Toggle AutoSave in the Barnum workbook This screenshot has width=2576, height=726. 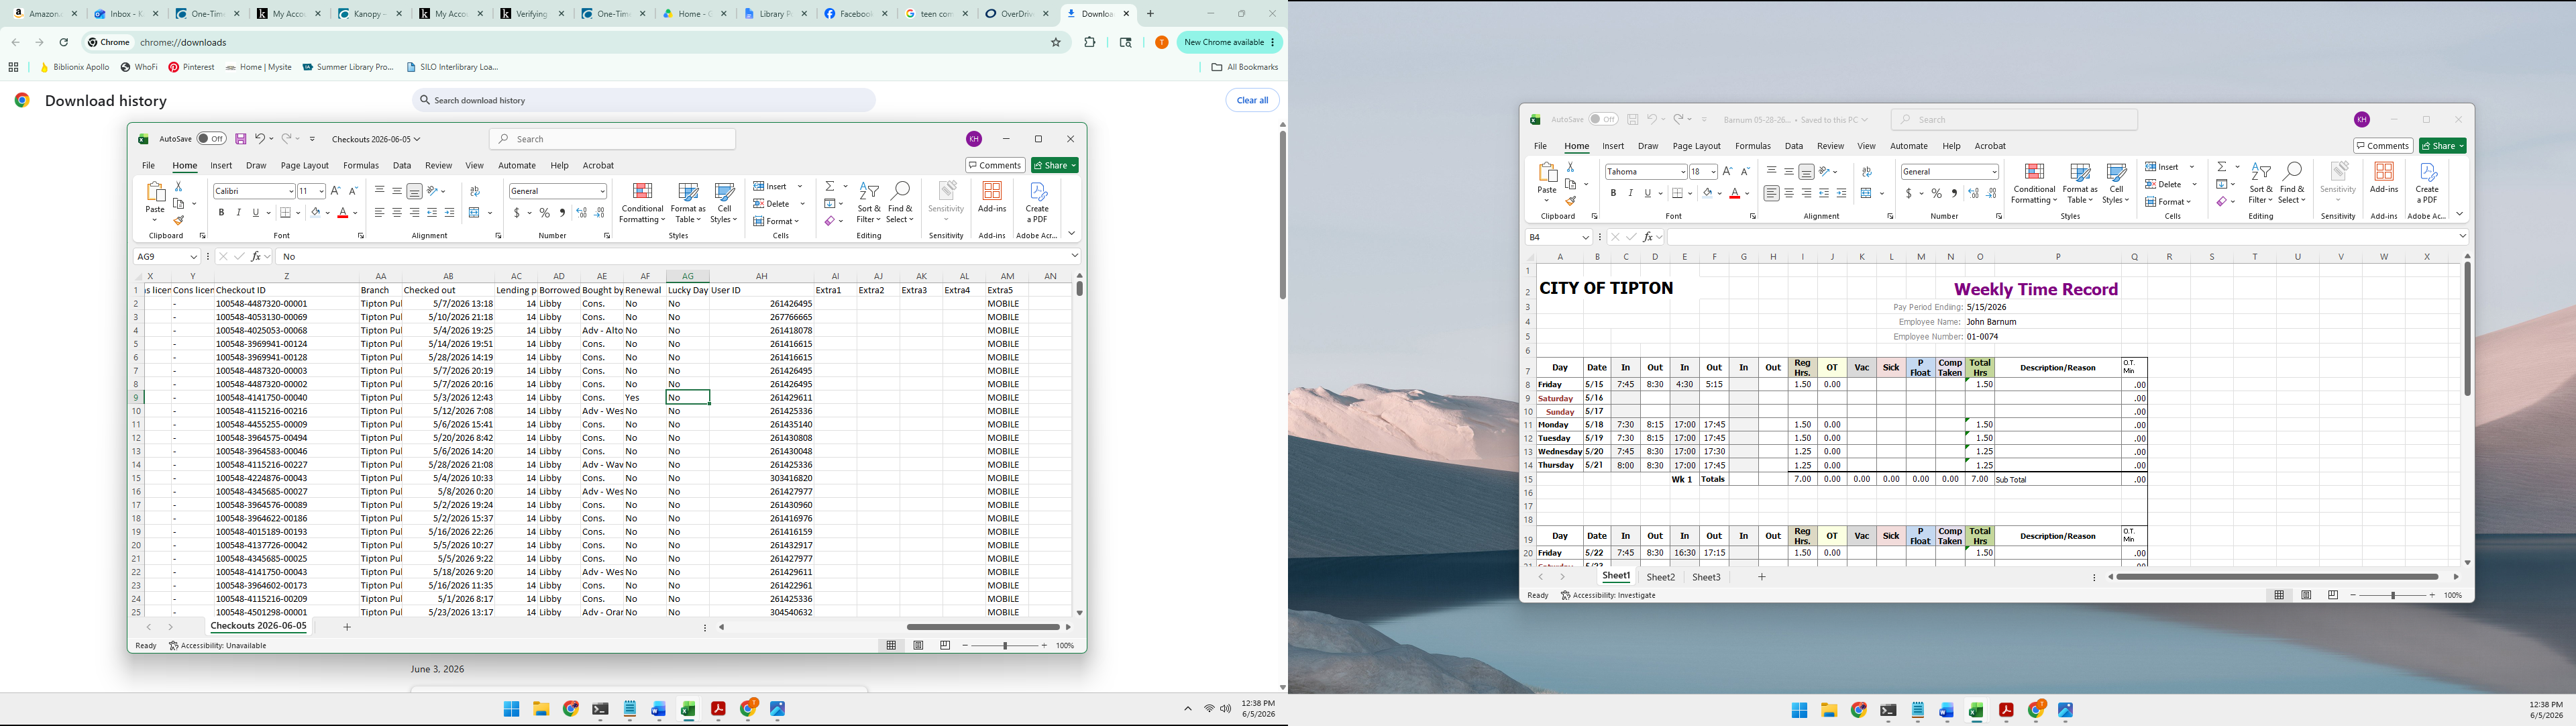coord(1603,120)
